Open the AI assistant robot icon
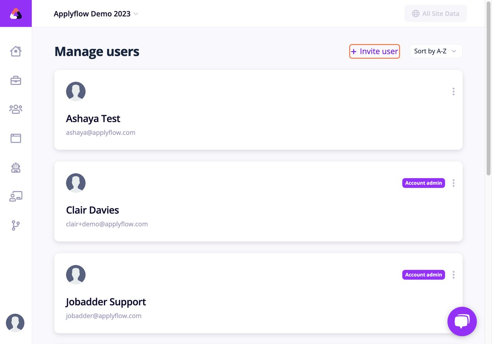 coord(16,167)
